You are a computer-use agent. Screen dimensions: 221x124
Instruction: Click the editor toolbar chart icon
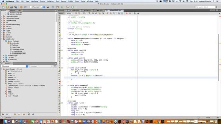pos(138,13)
